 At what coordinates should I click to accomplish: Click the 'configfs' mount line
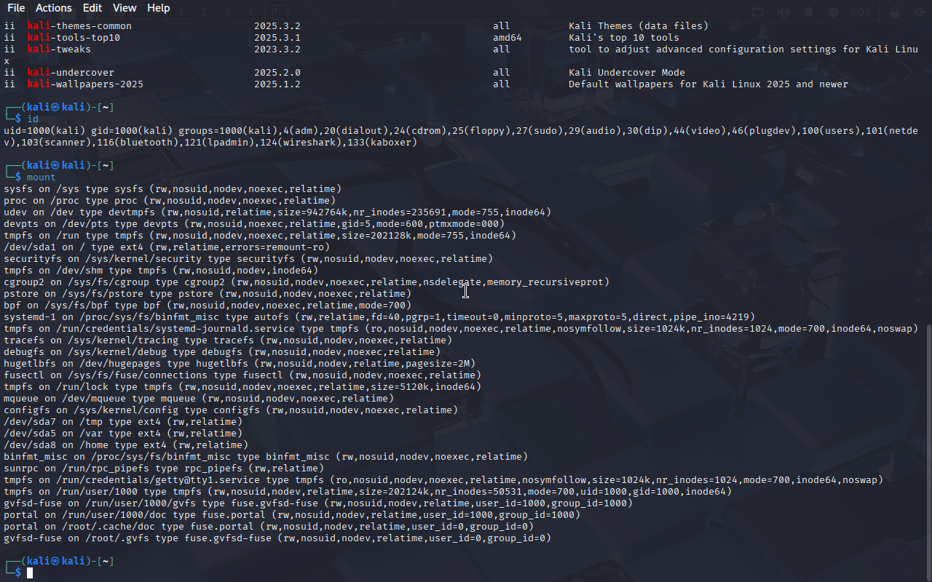pos(231,410)
